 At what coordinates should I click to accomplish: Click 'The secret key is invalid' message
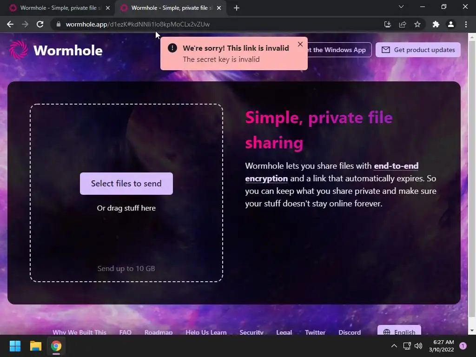pos(221,59)
